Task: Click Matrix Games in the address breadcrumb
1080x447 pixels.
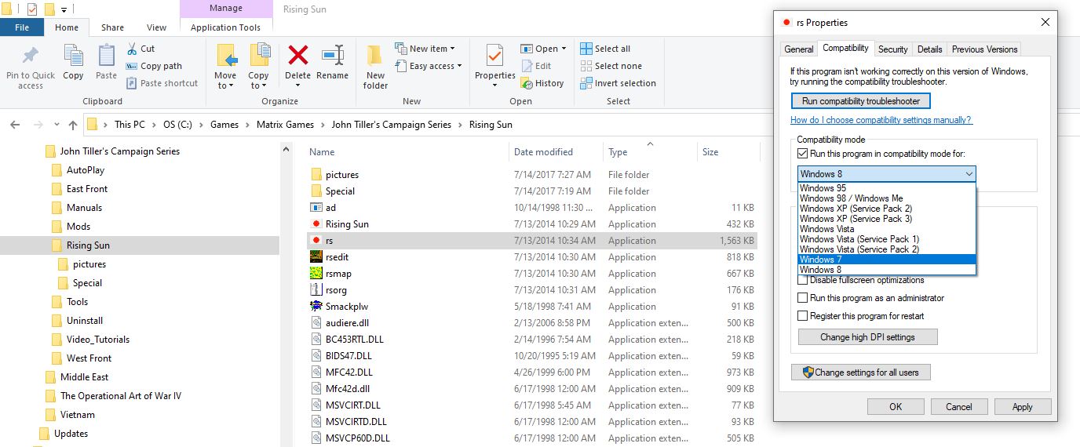Action: [x=285, y=124]
